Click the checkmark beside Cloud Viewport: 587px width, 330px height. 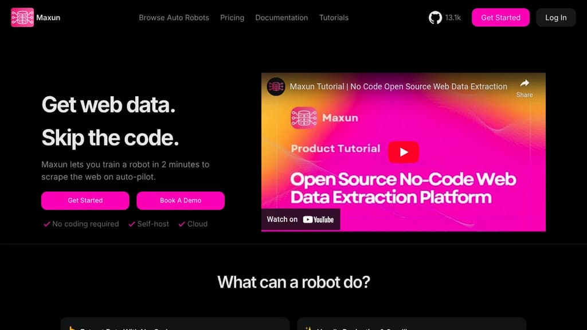click(x=181, y=224)
